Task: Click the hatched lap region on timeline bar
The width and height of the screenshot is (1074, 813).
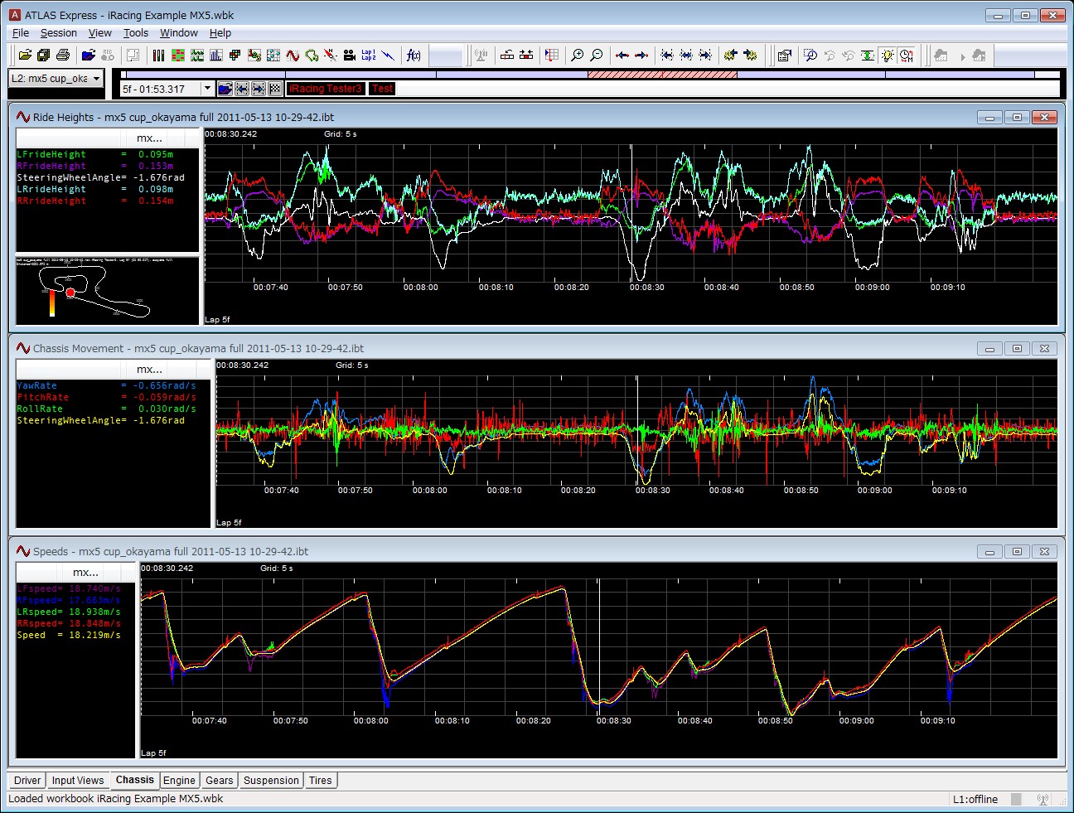Action: pyautogui.click(x=662, y=75)
